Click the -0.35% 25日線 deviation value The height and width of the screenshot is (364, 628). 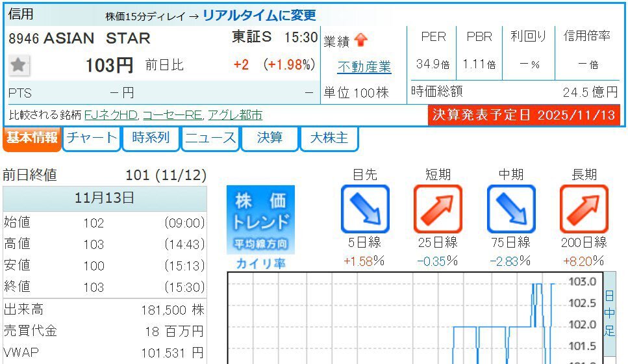437,261
